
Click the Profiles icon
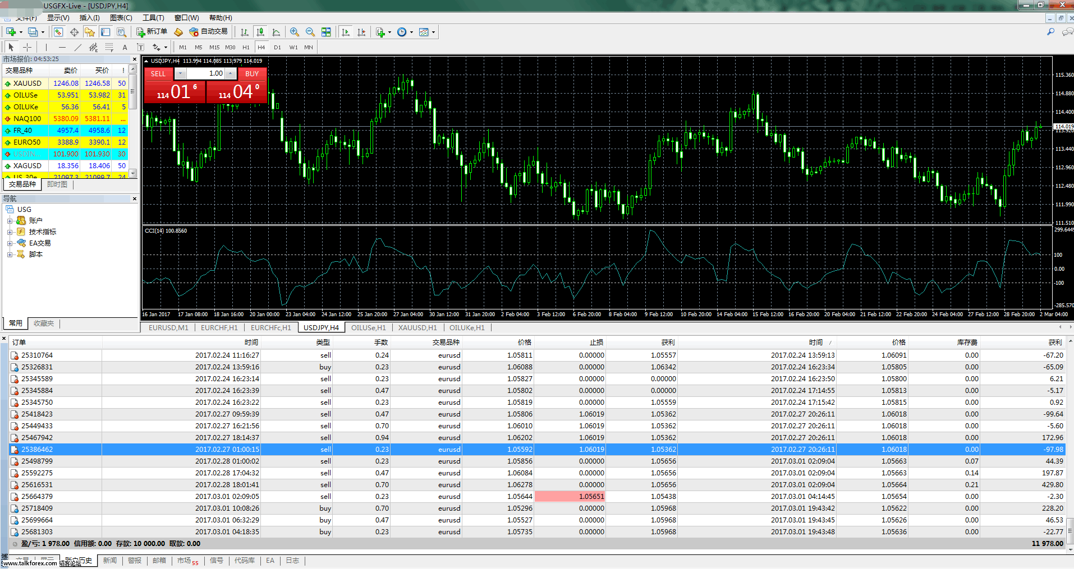point(33,32)
